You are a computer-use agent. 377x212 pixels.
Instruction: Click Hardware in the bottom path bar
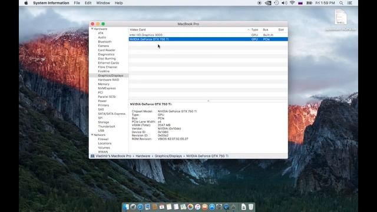[143, 156]
